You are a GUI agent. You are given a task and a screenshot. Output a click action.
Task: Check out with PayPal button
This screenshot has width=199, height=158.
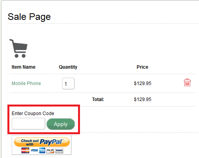point(42,142)
